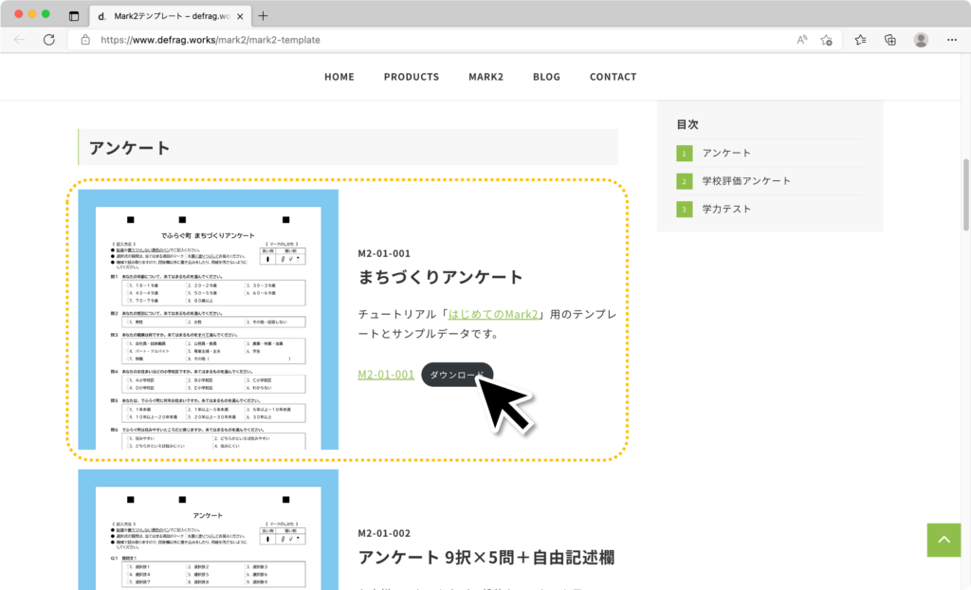
Task: Open BLOG in the site navigation
Action: tap(546, 77)
